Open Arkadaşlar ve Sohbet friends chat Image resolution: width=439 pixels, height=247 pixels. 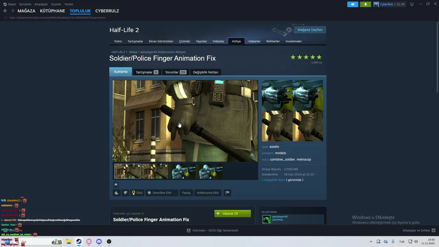[419, 231]
